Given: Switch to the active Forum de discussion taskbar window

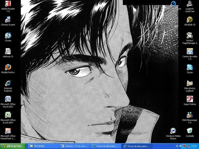Looking at the screenshot, I should (x=138, y=146).
